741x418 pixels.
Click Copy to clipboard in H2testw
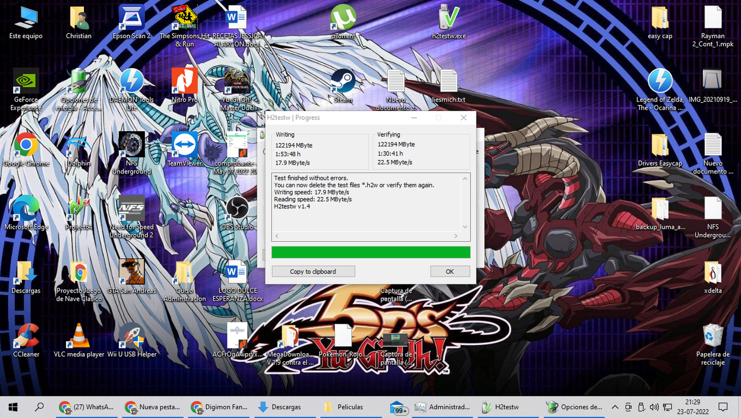(x=313, y=271)
